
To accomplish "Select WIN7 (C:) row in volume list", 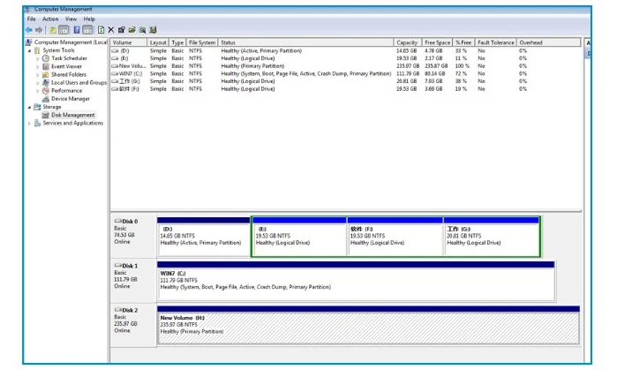I will 130,73.
